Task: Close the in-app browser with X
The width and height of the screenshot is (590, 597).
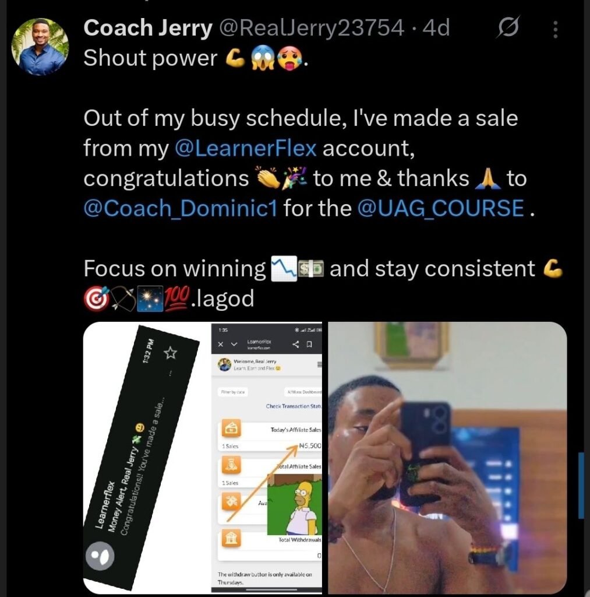Action: tap(221, 344)
